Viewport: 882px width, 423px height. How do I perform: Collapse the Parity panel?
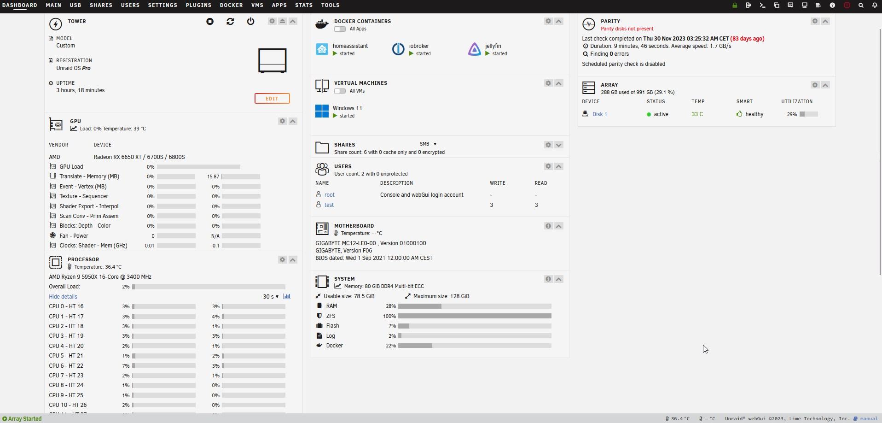825,21
